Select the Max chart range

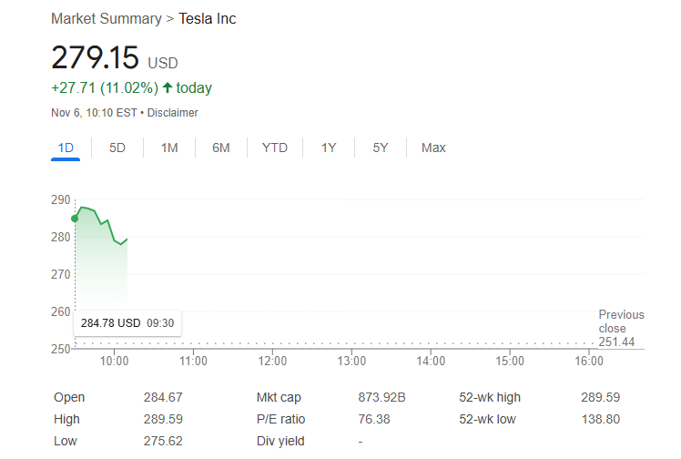433,148
